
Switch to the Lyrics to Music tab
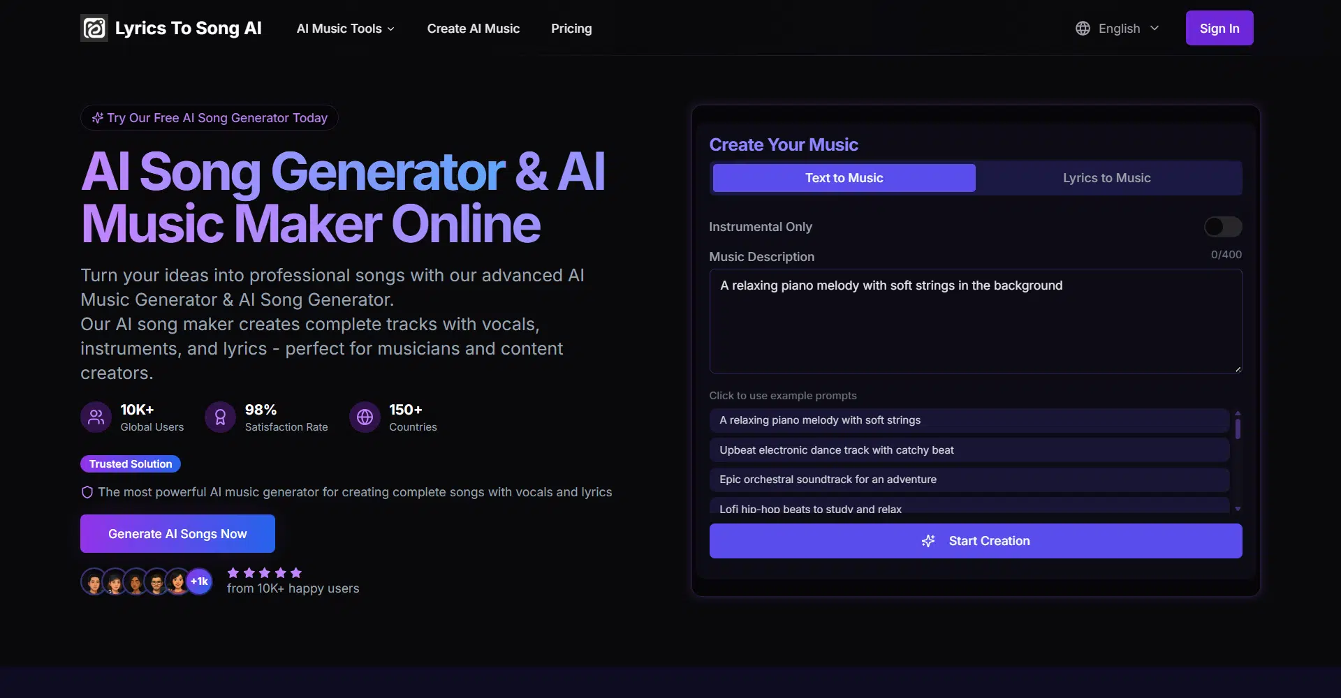1106,178
